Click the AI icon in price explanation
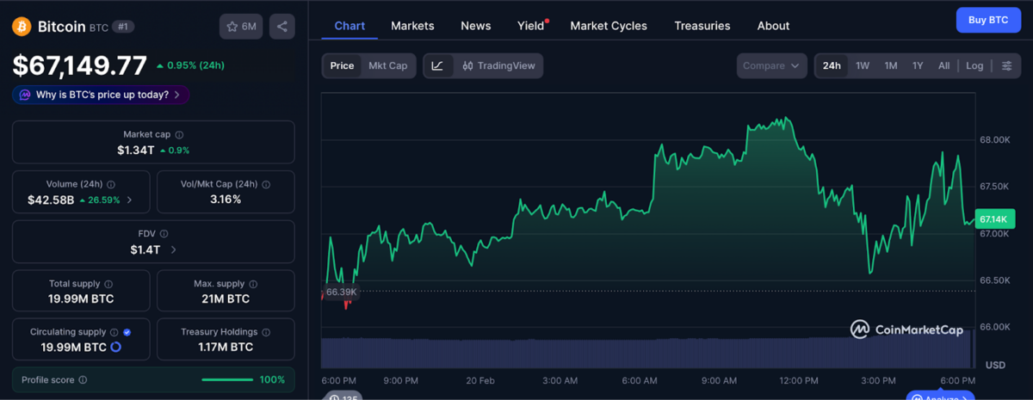 point(25,95)
